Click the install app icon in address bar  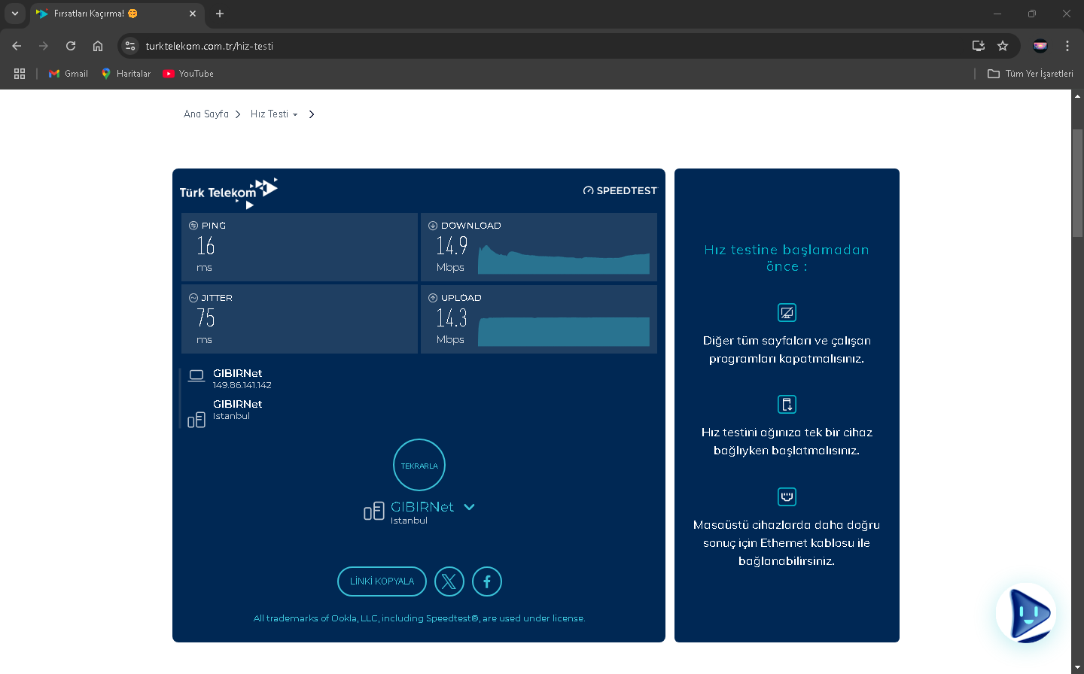[x=979, y=46]
